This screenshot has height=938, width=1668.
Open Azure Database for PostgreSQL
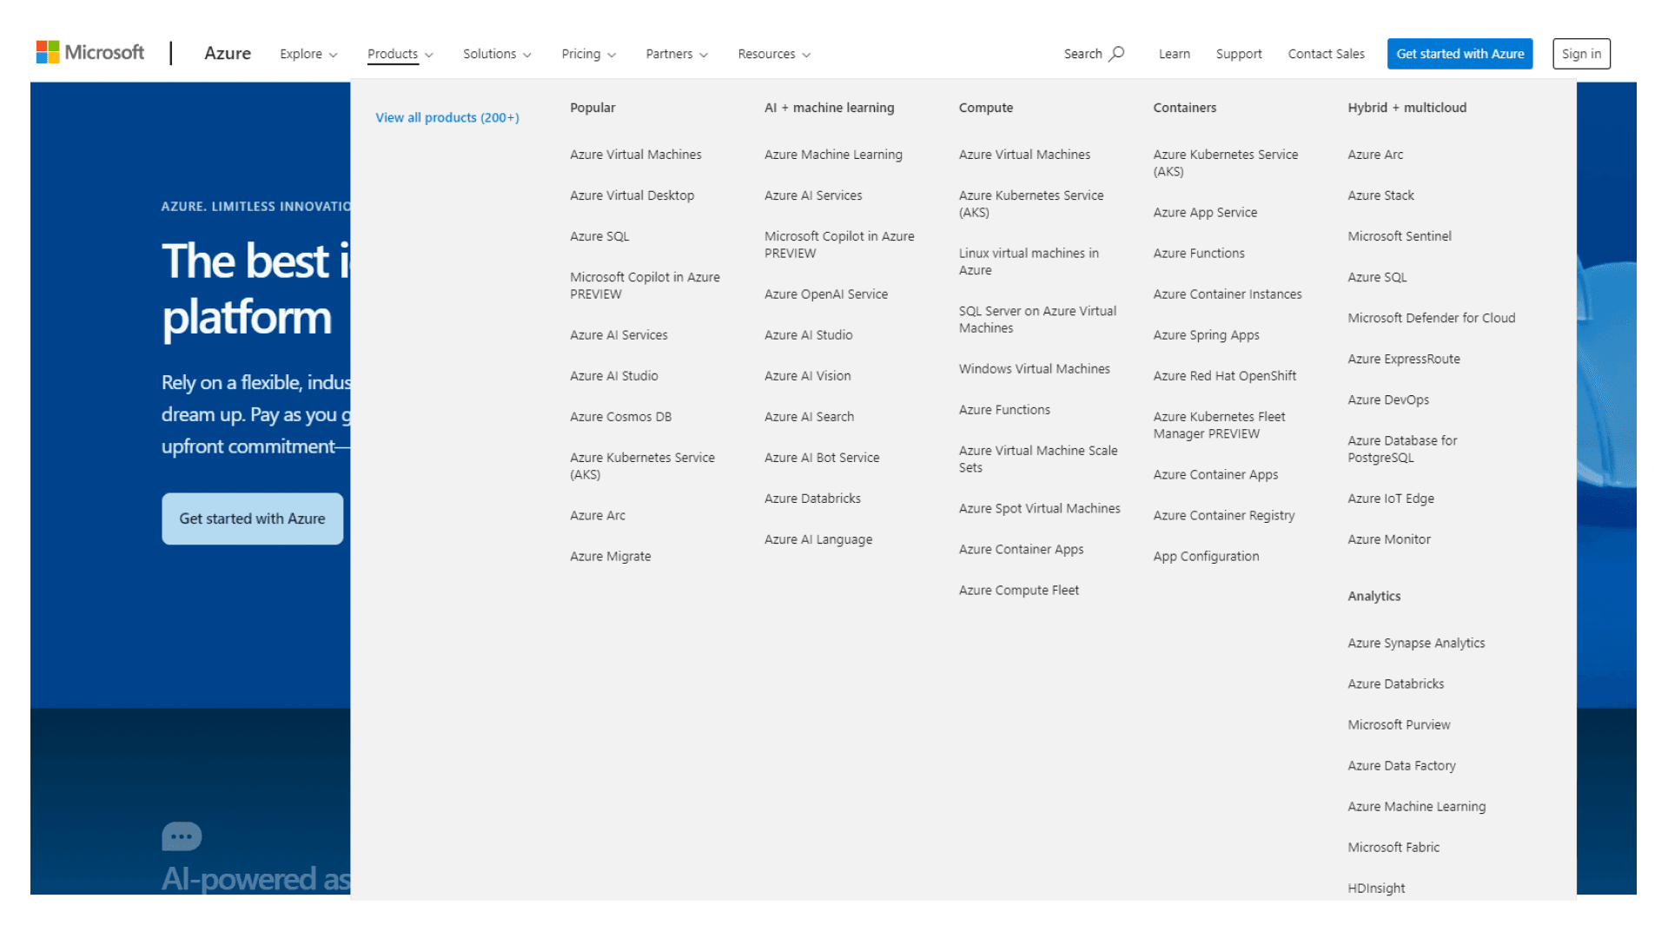pos(1402,449)
